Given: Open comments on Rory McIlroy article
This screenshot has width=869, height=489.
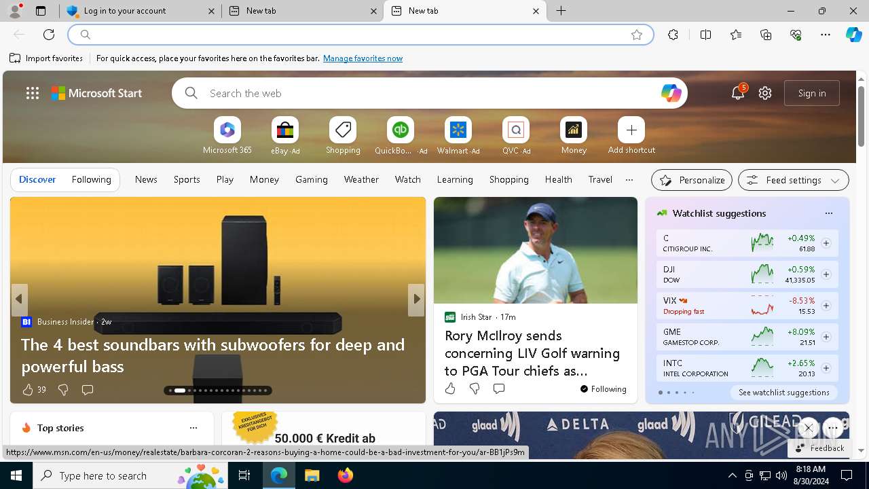Looking at the screenshot, I should [x=499, y=388].
